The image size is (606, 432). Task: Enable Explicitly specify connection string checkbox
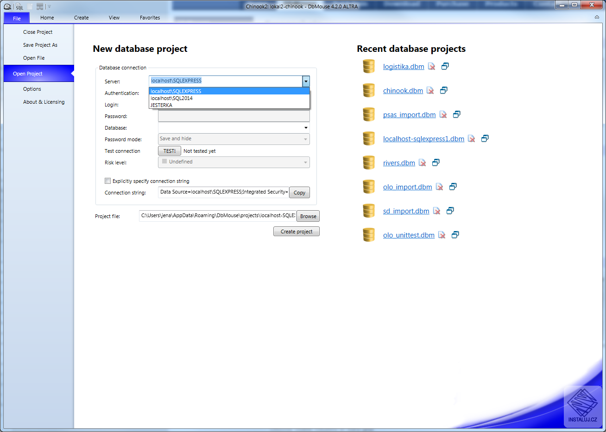pyautogui.click(x=107, y=181)
